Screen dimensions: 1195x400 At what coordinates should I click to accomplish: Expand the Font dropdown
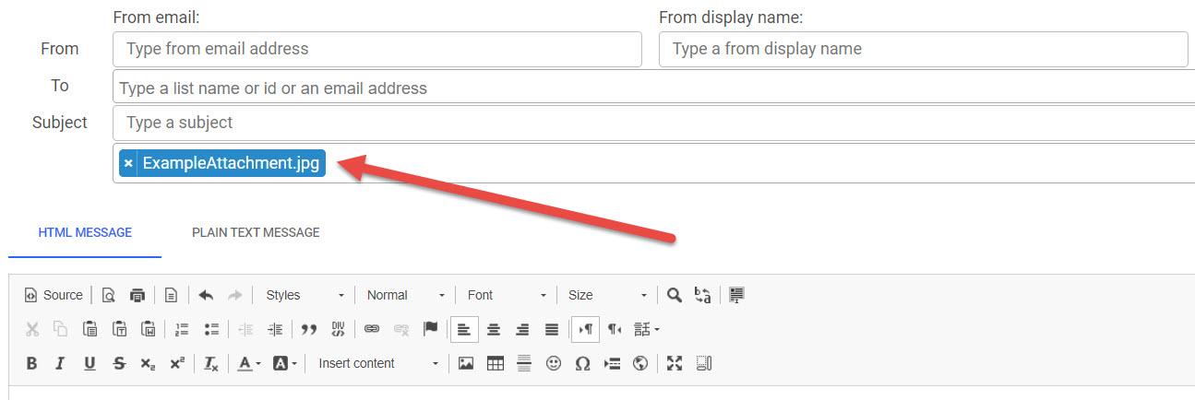[x=506, y=295]
